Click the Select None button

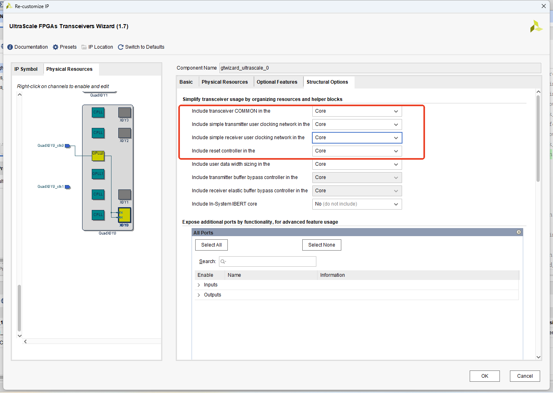[322, 245]
